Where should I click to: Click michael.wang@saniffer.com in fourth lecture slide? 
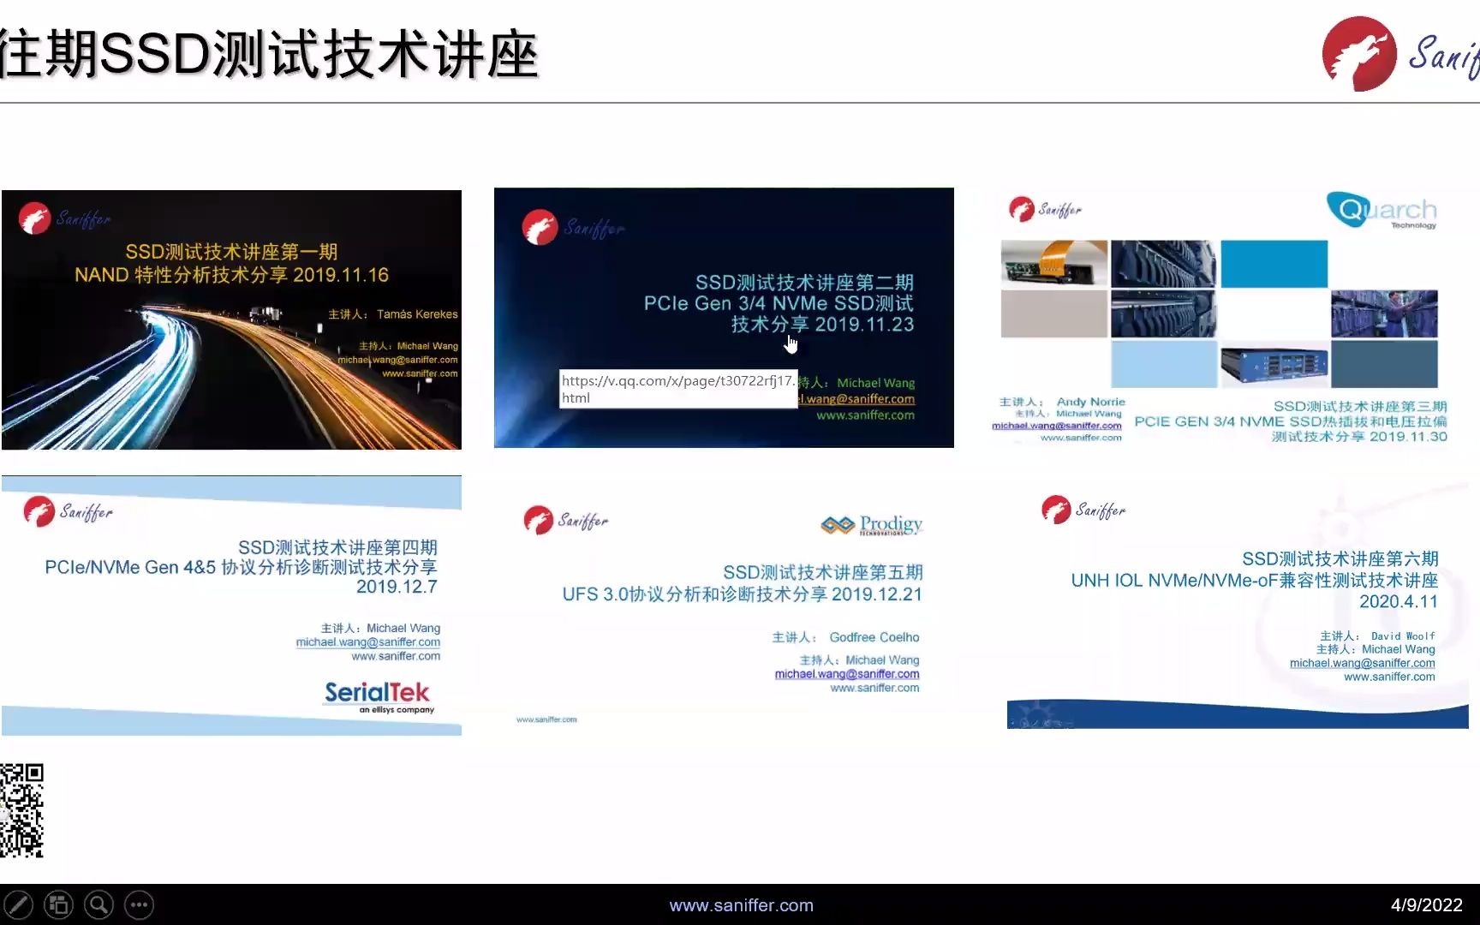(x=368, y=642)
